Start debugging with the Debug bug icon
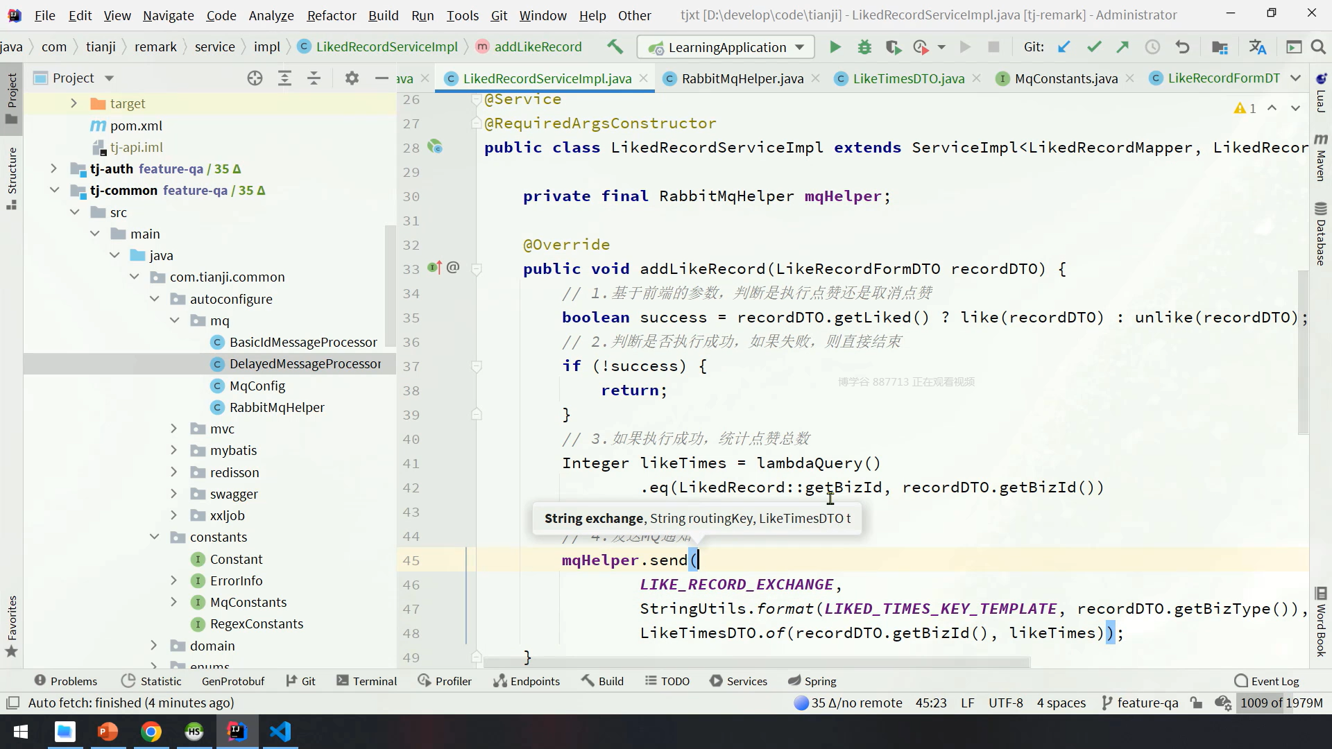 click(x=864, y=47)
